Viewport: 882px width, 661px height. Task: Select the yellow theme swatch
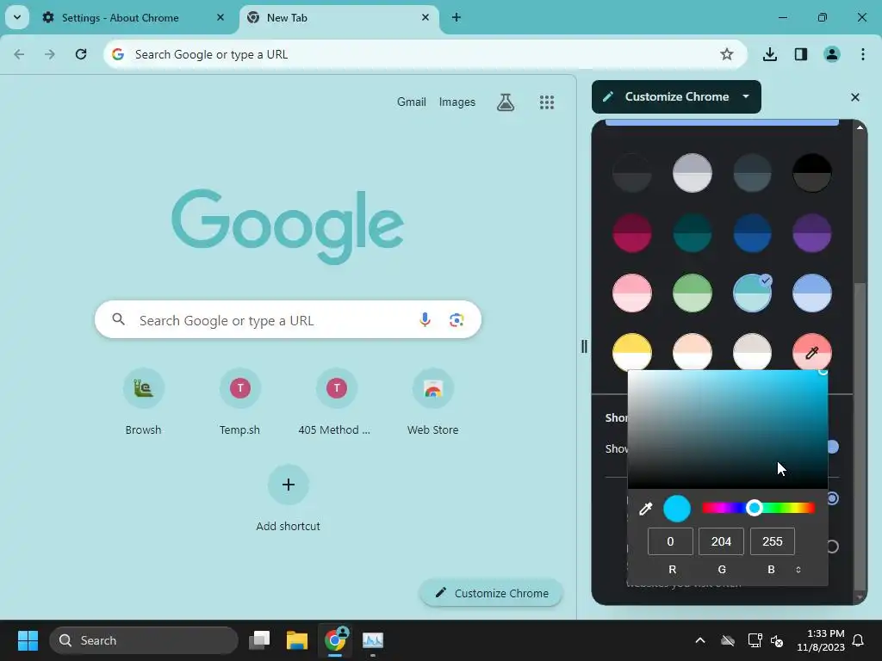tap(632, 352)
